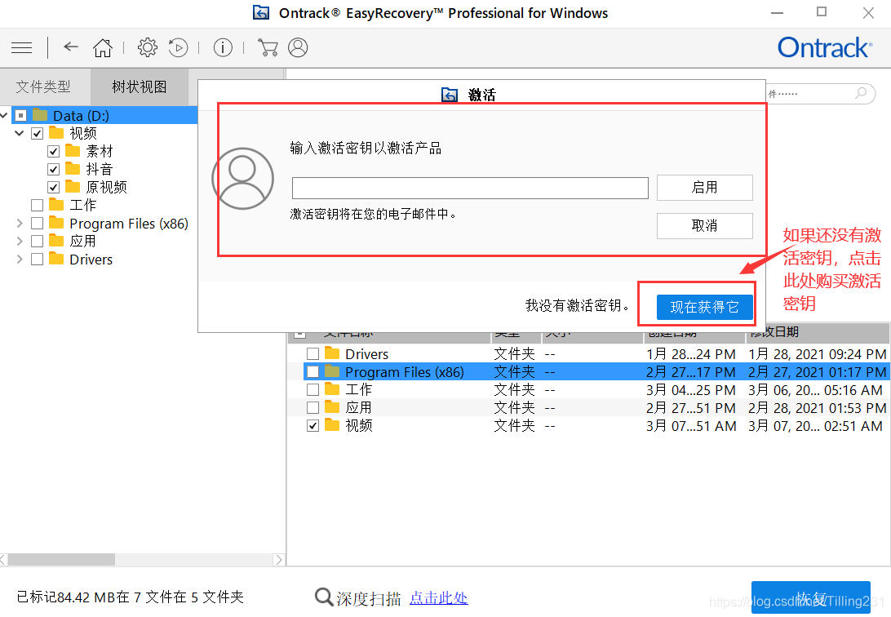Select 原视频 in the tree
Screen dimensions: 891x617
point(106,187)
